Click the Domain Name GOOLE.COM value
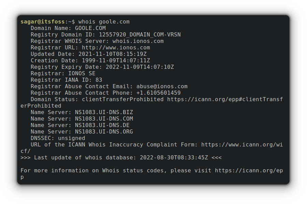This screenshot has height=204, width=307. tap(90, 28)
